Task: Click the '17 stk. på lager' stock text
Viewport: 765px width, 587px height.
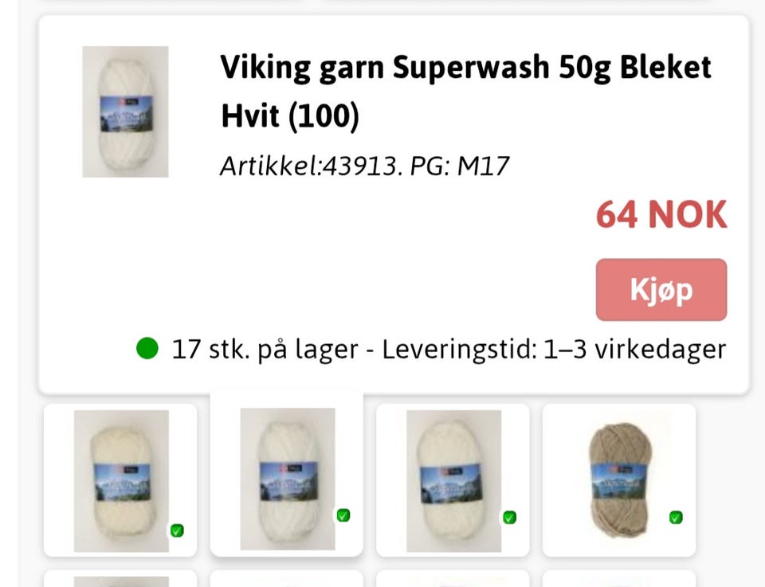Action: pos(265,350)
